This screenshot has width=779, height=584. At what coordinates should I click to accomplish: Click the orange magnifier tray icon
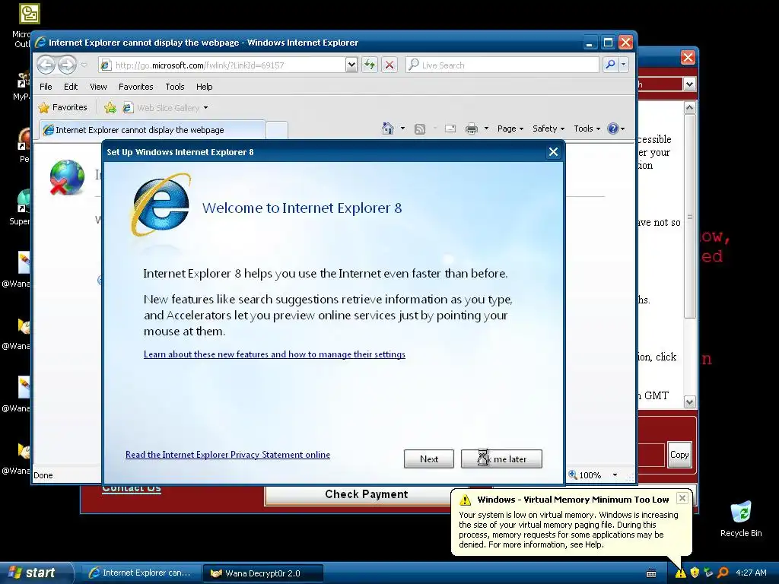[x=723, y=573]
